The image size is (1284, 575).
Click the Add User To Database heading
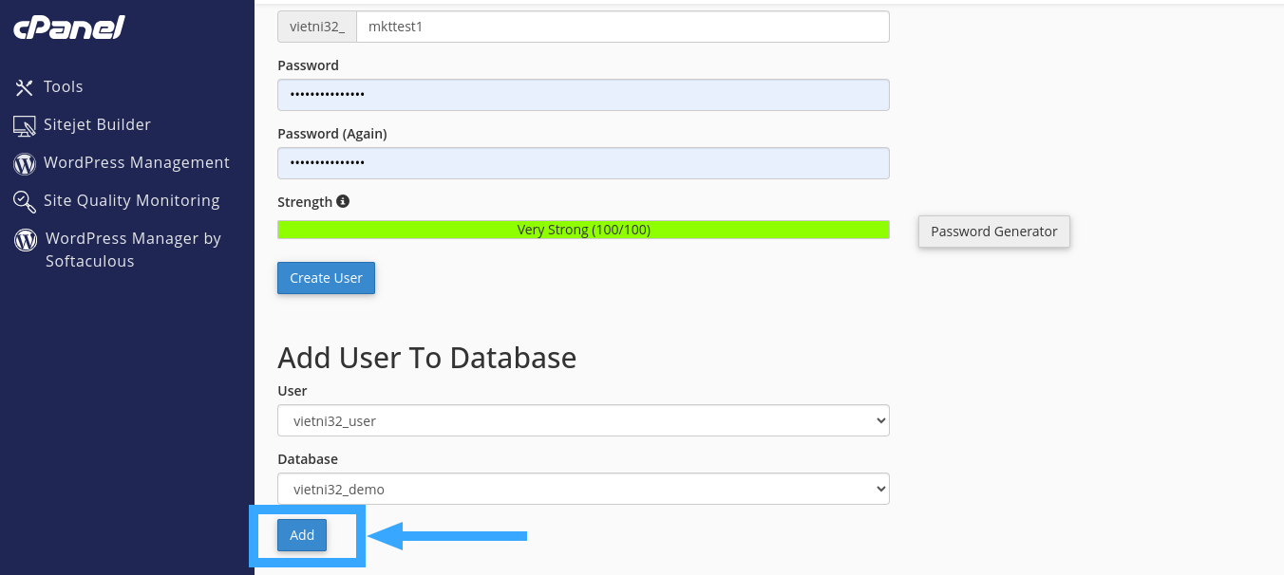tap(426, 358)
